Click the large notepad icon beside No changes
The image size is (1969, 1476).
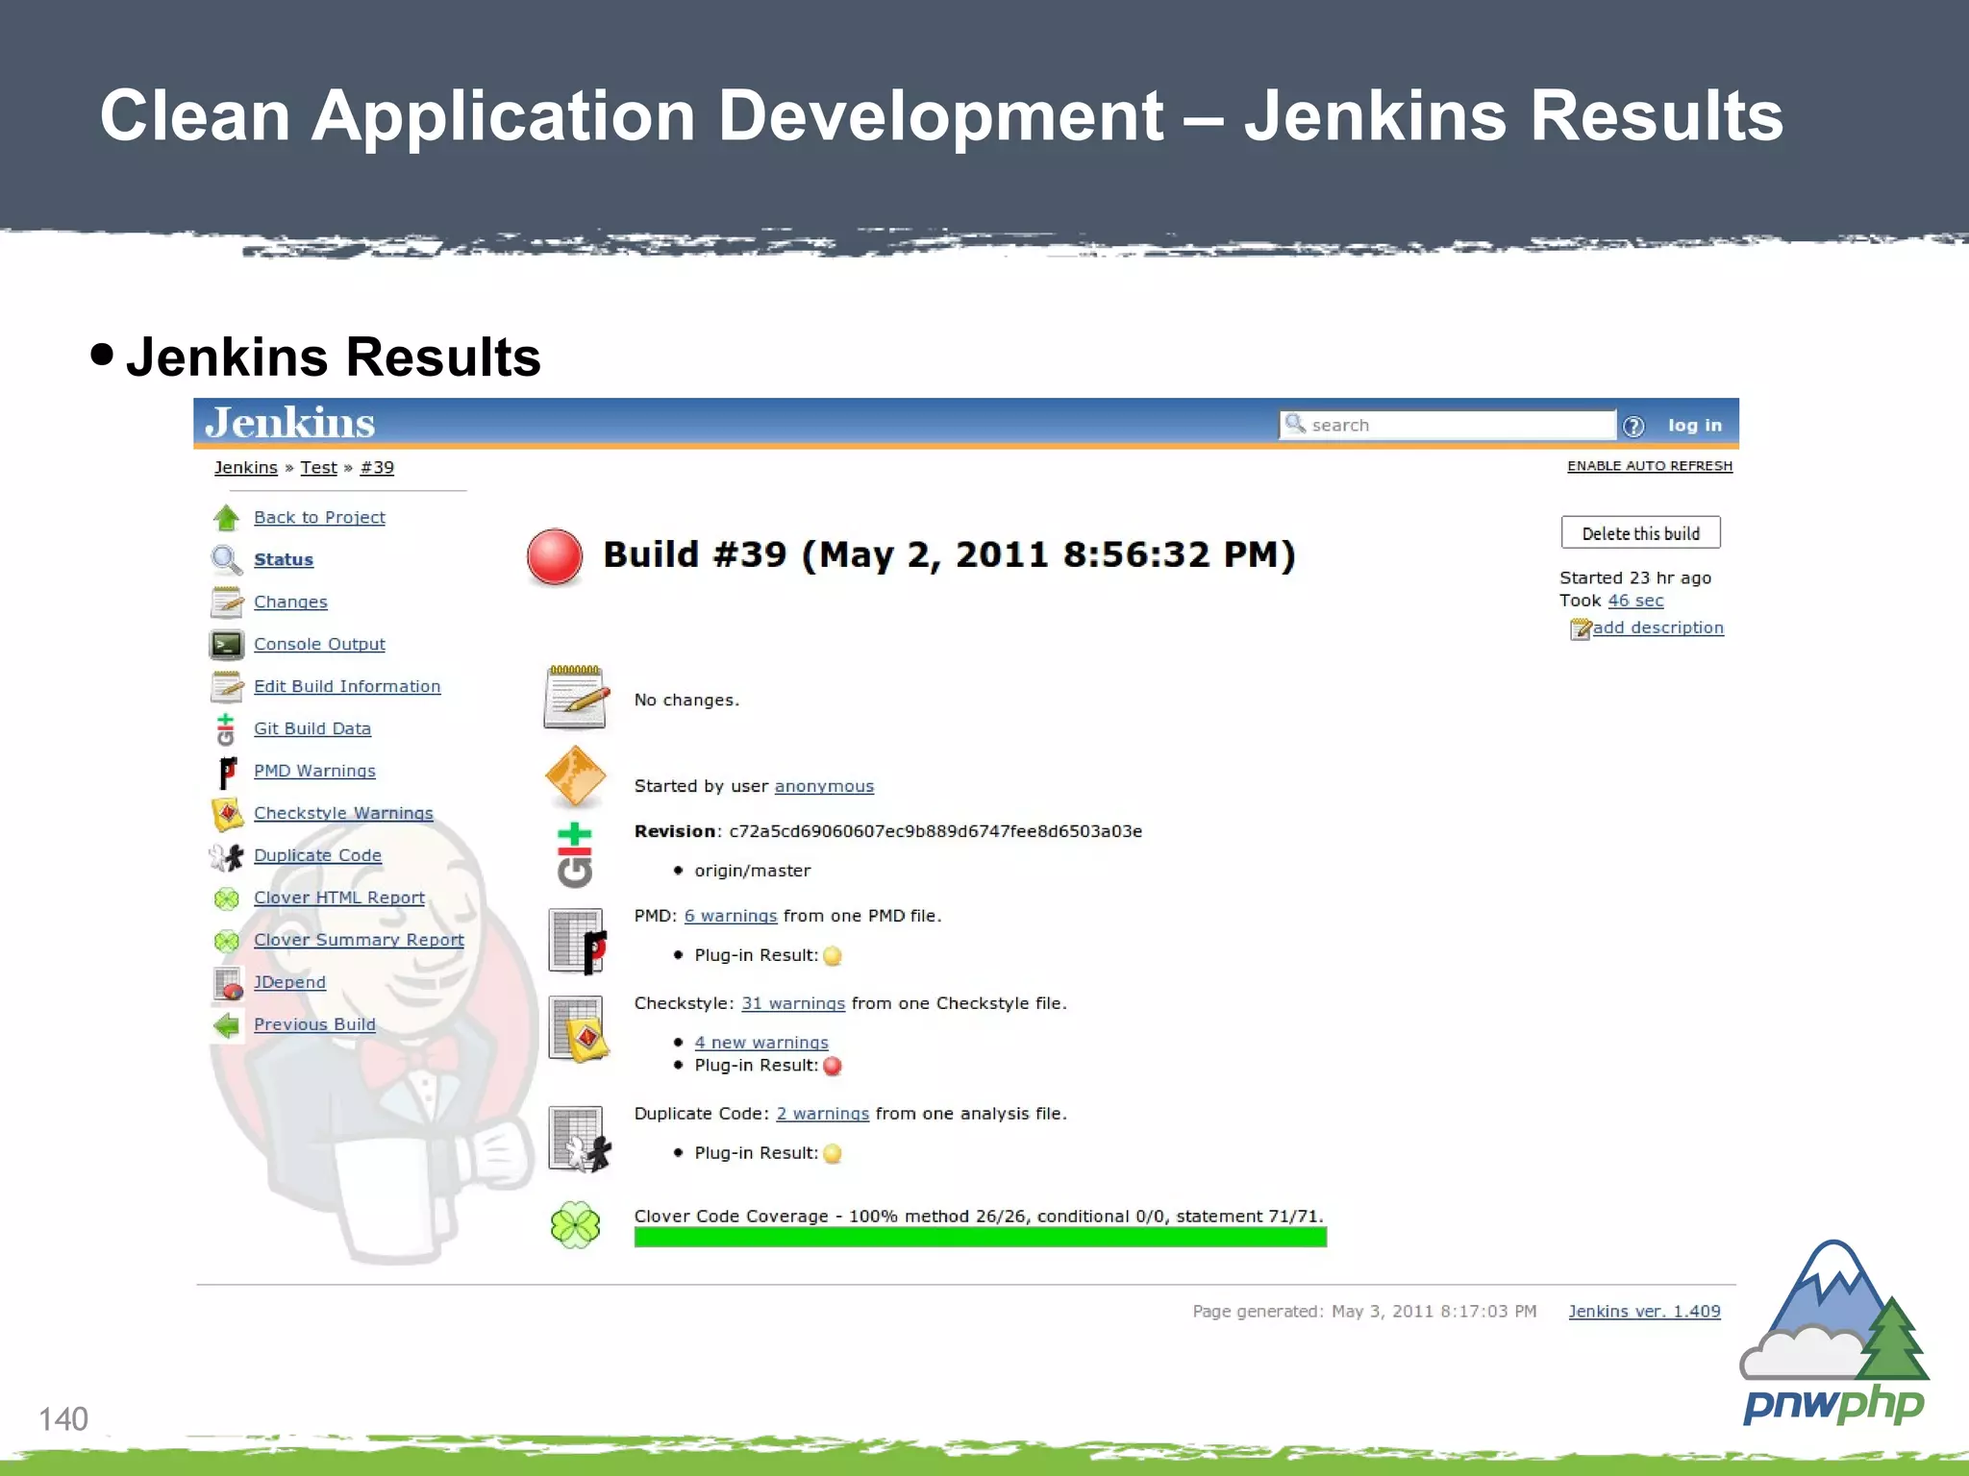576,697
